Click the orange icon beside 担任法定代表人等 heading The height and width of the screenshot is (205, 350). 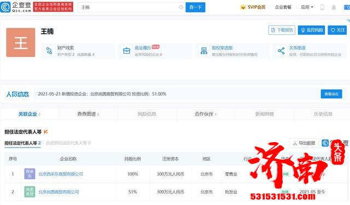point(45,132)
